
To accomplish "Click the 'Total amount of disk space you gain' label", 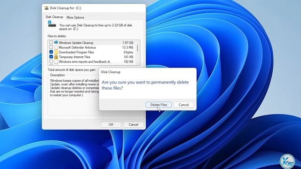I will click(72, 70).
